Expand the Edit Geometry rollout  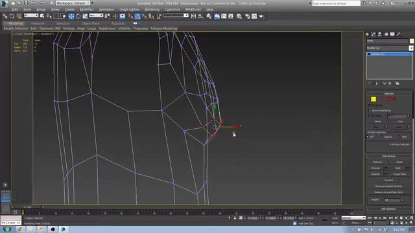click(x=389, y=208)
